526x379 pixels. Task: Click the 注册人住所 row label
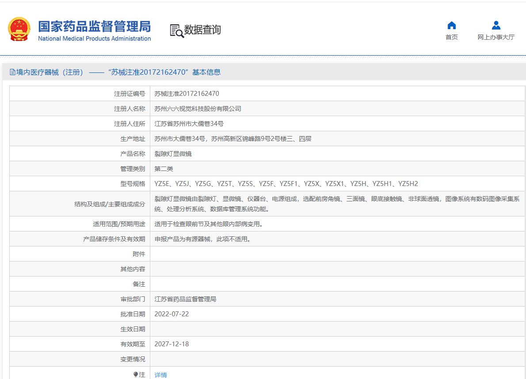[130, 124]
